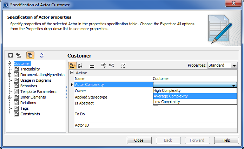The image size is (244, 149).
Task: Click the collapse all properties icon
Action: point(112,65)
